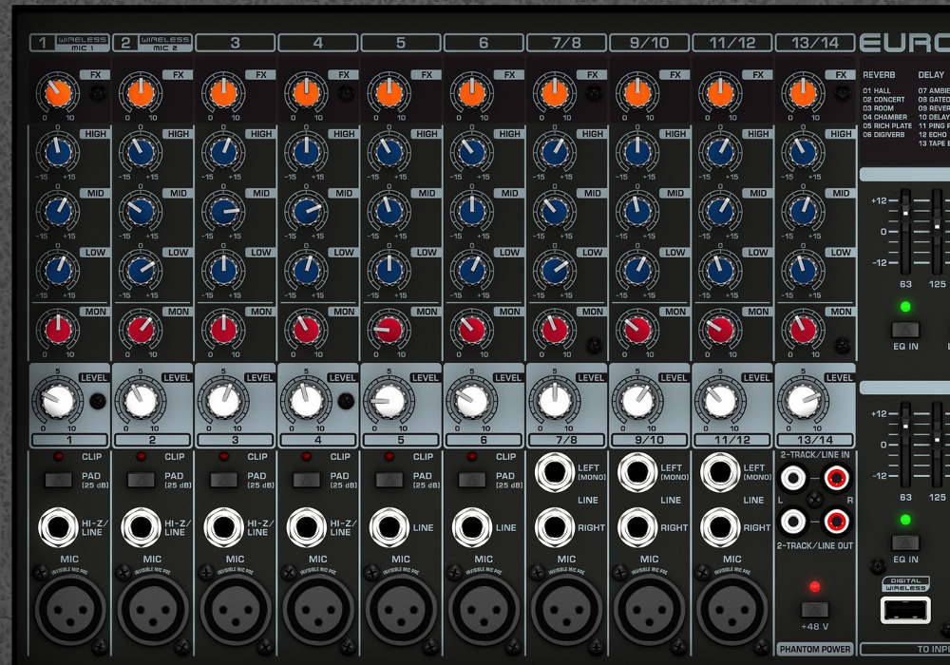This screenshot has height=665, width=950.
Task: Click the upper 125 Hz EQ fader
Action: click(x=938, y=225)
